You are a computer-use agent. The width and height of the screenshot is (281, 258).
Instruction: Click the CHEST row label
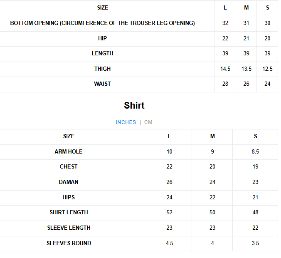(69, 167)
